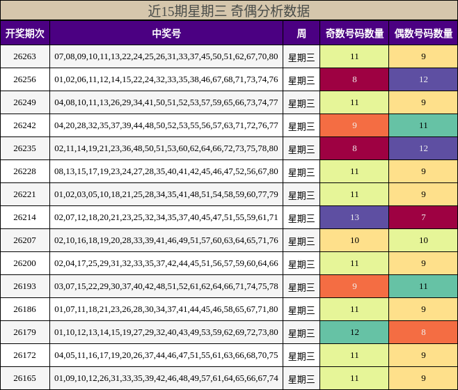Screen dimensions: 458x390
Task: Click draw period 26263
Action: coord(25,56)
